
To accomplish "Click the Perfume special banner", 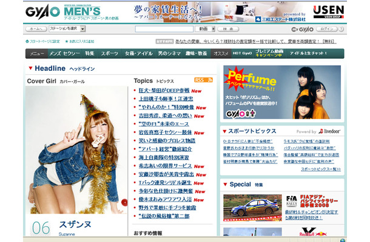I will tap(282, 92).
